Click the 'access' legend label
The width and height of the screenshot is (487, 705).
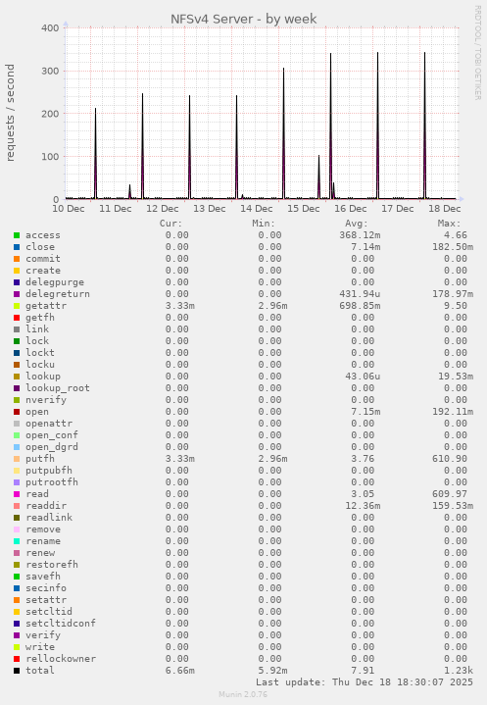[x=43, y=235]
